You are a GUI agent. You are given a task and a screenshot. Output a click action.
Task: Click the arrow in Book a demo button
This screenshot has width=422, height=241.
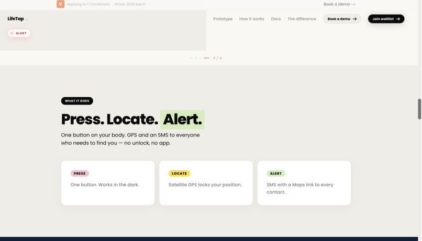pyautogui.click(x=354, y=19)
